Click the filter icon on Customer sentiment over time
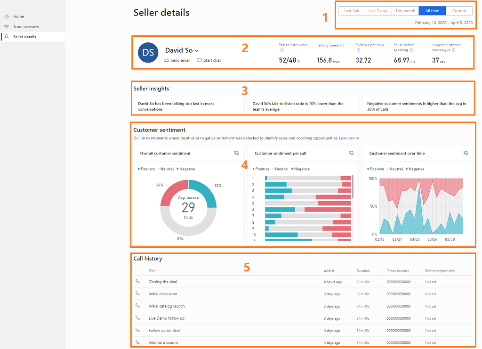This screenshot has height=349, width=482. (466, 153)
